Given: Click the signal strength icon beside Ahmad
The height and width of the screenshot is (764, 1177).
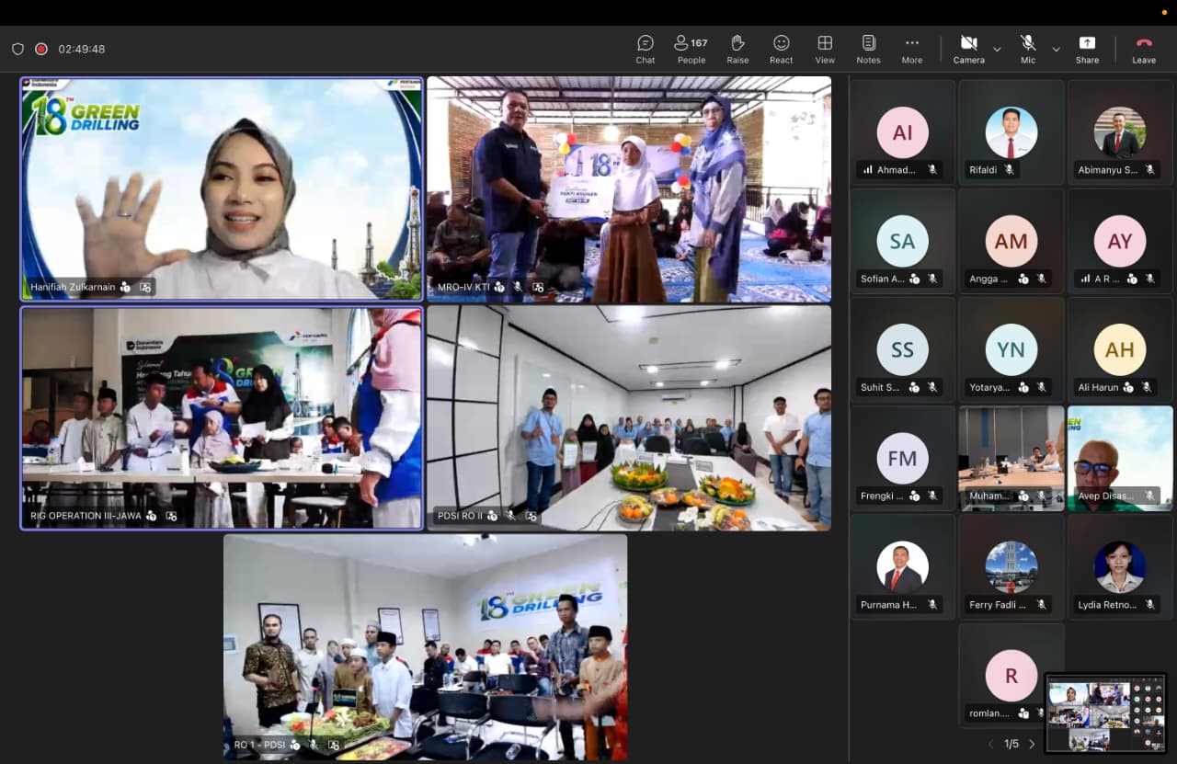Looking at the screenshot, I should tap(867, 169).
